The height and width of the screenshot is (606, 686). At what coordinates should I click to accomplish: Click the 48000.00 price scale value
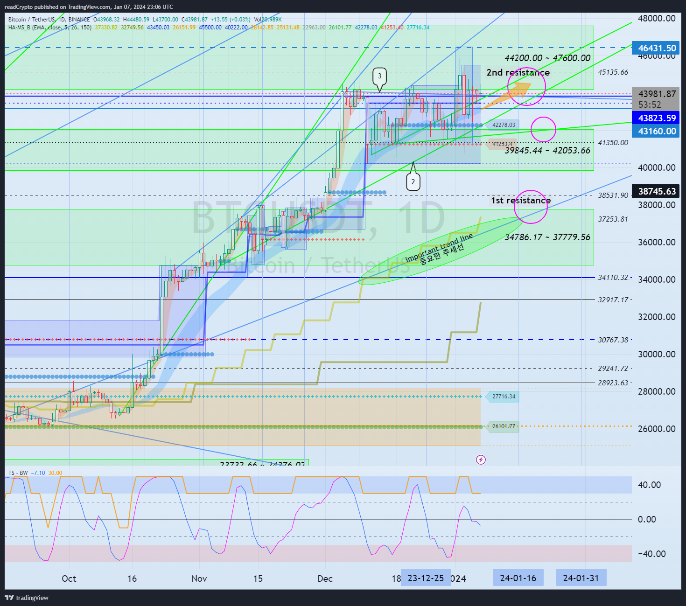[x=657, y=19]
